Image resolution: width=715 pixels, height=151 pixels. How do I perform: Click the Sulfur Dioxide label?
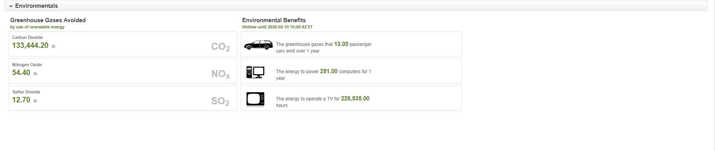coord(26,92)
